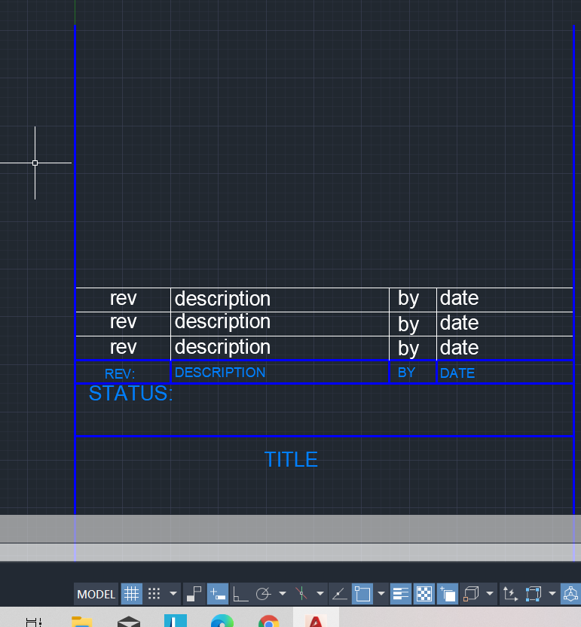
Task: Click the Selection Cycling icon
Action: (x=448, y=593)
